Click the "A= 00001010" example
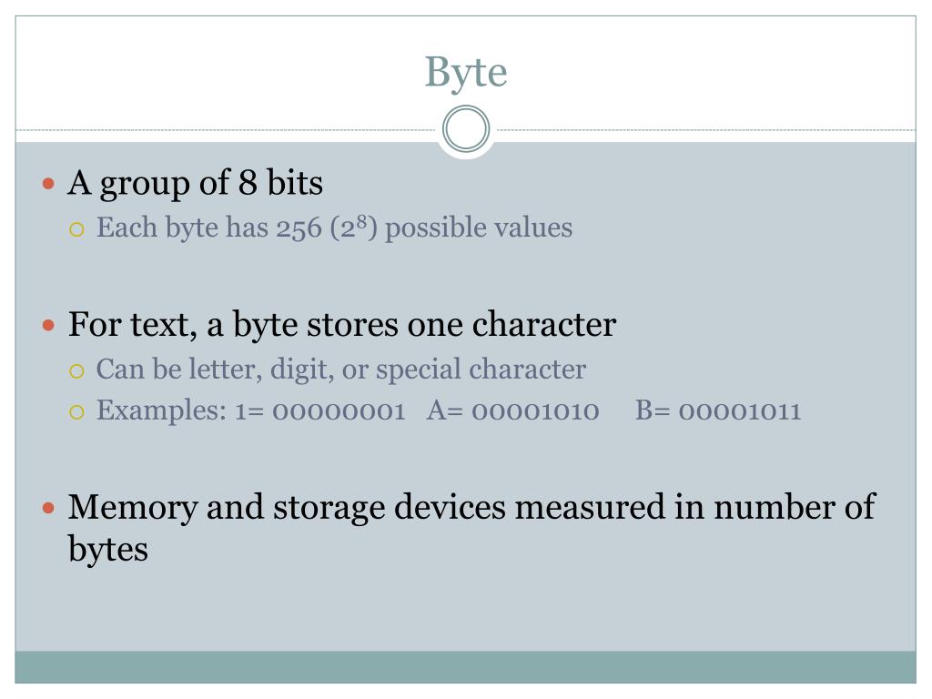Image resolution: width=932 pixels, height=699 pixels. click(x=513, y=410)
